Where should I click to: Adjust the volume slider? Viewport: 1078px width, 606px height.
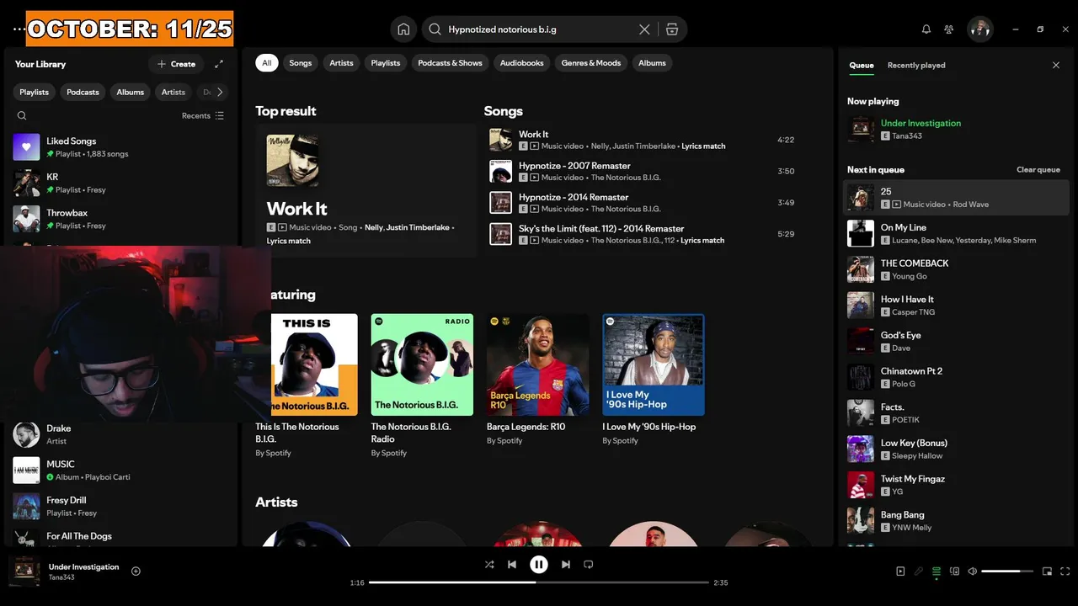point(1006,571)
